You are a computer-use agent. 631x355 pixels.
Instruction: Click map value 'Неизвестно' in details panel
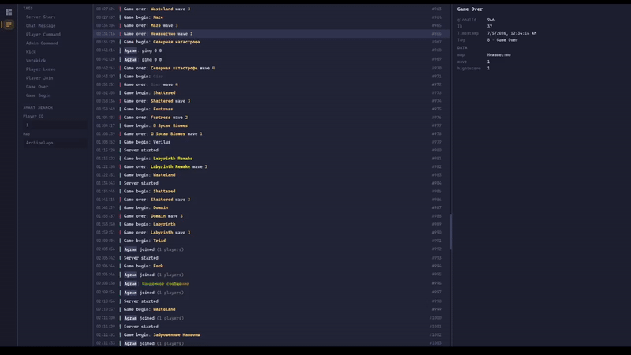click(x=498, y=54)
